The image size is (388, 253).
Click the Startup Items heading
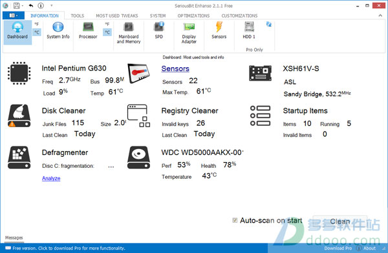click(x=305, y=111)
